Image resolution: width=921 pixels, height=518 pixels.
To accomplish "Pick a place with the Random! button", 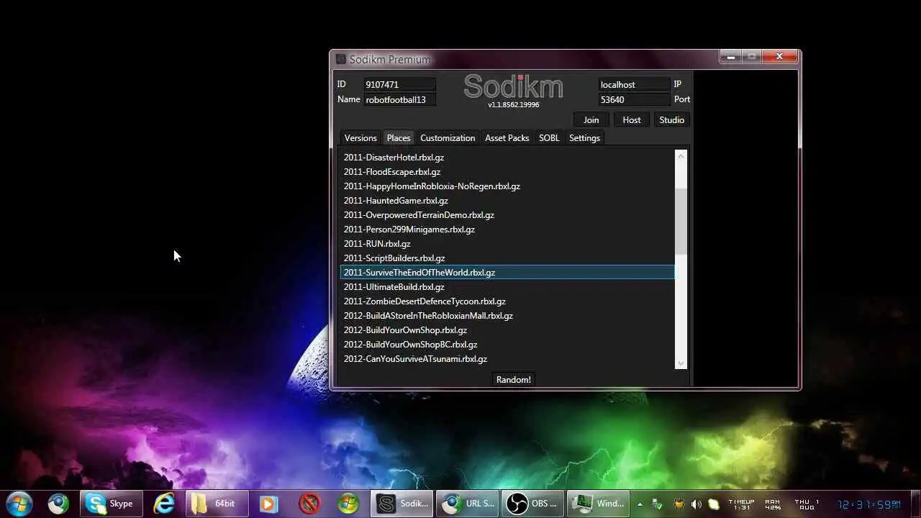I will (x=514, y=379).
